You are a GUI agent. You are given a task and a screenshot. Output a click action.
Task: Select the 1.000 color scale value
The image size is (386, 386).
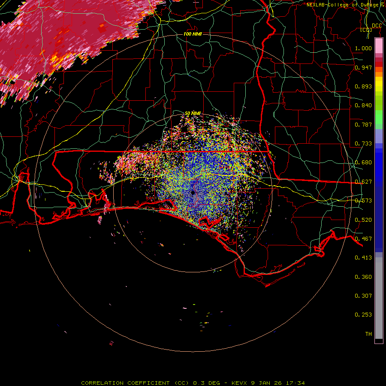click(363, 48)
